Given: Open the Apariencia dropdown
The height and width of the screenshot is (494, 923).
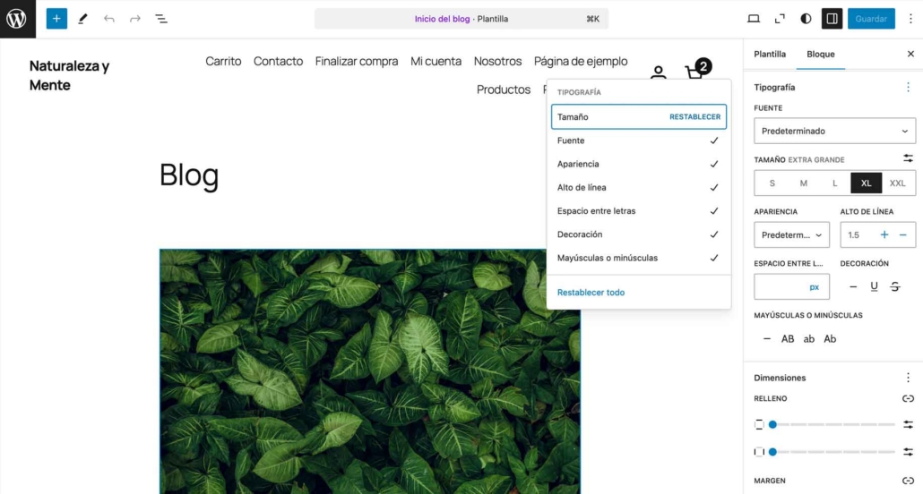Looking at the screenshot, I should coord(791,235).
